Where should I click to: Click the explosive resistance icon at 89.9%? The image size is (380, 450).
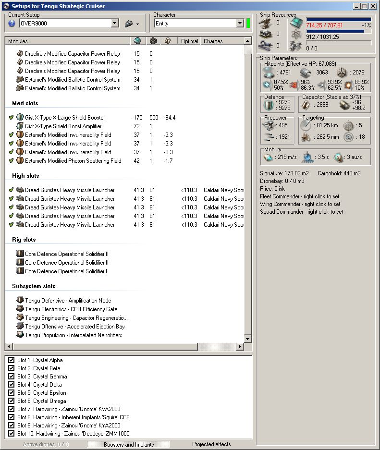pos(348,85)
